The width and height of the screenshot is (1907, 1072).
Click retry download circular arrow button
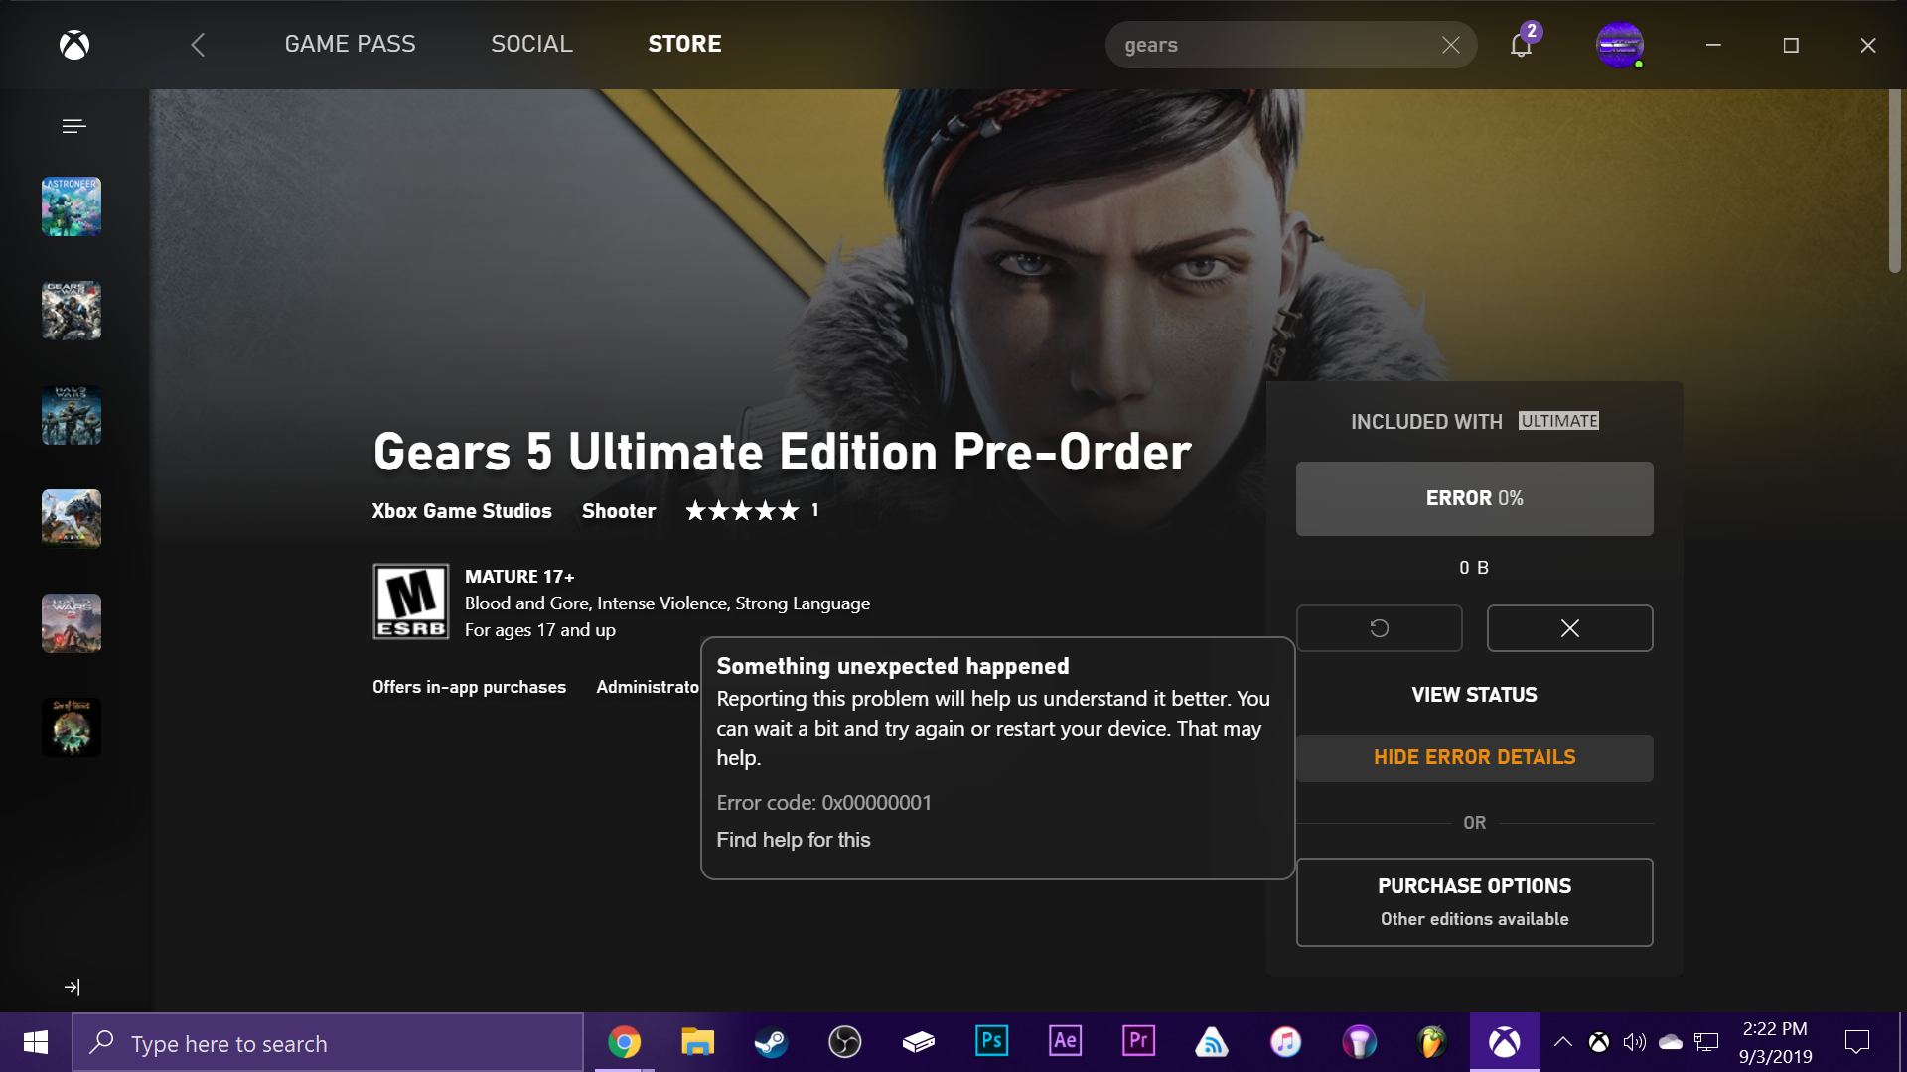[1380, 628]
